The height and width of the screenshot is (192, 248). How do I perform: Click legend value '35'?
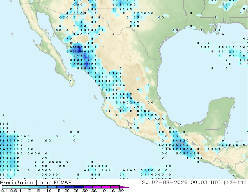(94, 190)
